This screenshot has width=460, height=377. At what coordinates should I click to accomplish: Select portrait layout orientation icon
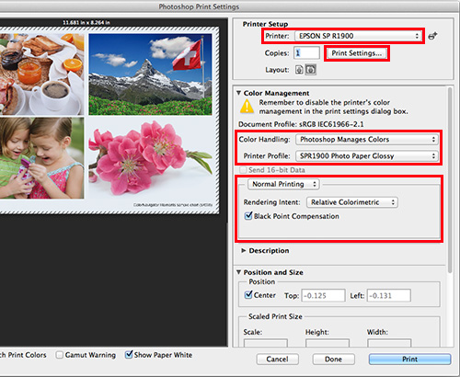pyautogui.click(x=299, y=70)
